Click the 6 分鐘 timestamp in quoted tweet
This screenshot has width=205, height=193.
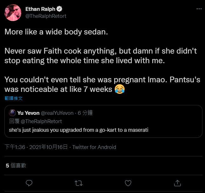coord(85,113)
